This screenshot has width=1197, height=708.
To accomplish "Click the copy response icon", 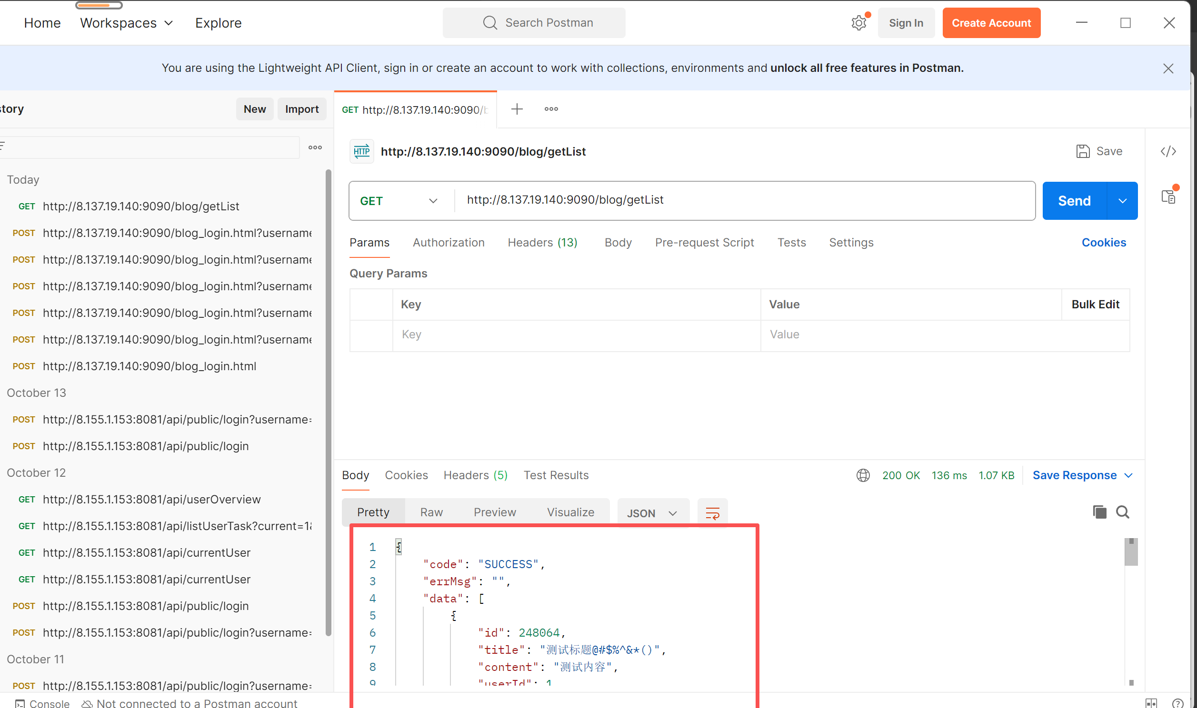I will [1099, 512].
